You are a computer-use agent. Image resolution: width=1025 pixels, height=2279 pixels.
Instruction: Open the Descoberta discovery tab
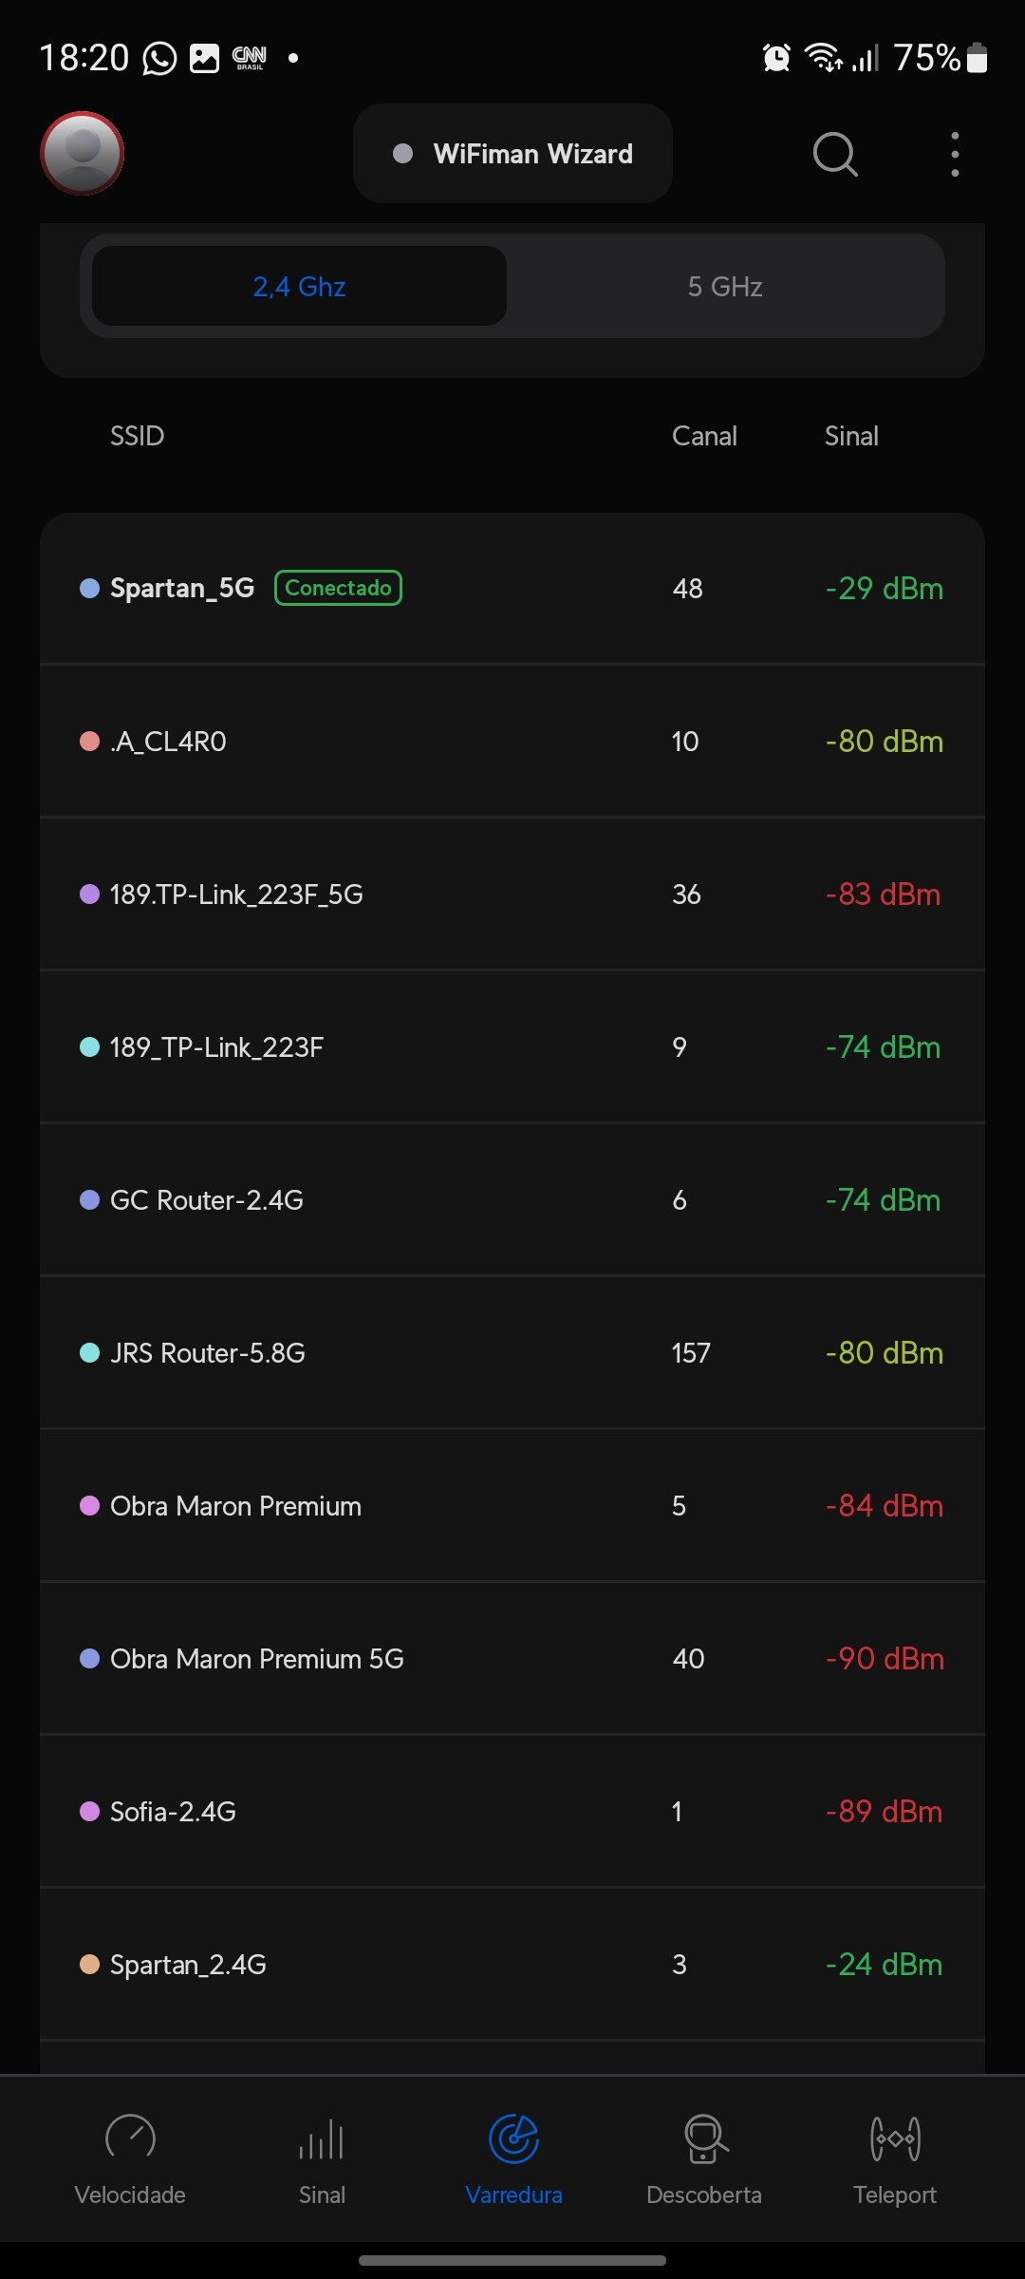click(x=704, y=2157)
